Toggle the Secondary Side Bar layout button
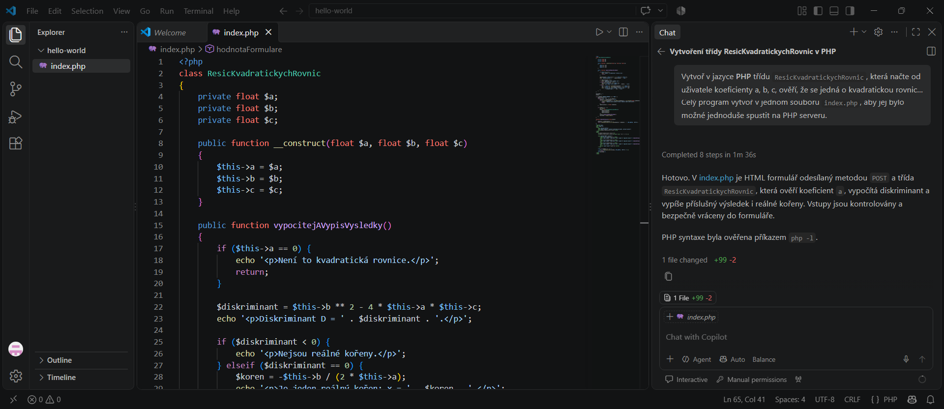The image size is (944, 409). pyautogui.click(x=850, y=11)
